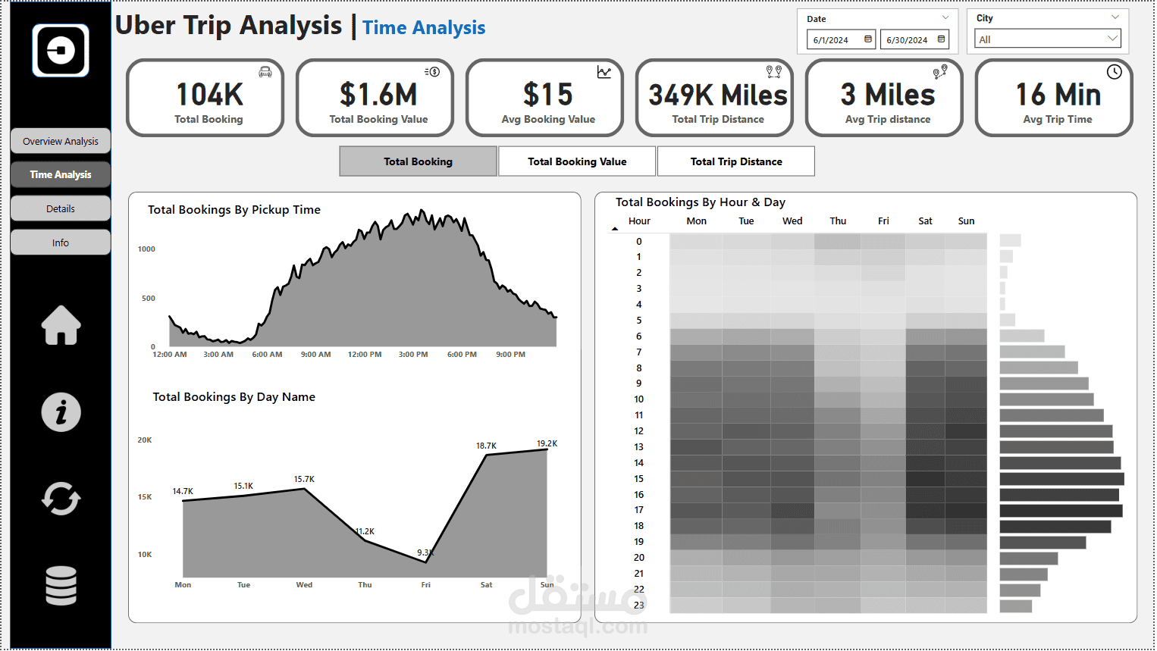The image size is (1157, 651).
Task: Click the 19.2K Sunday data label
Action: click(x=547, y=443)
